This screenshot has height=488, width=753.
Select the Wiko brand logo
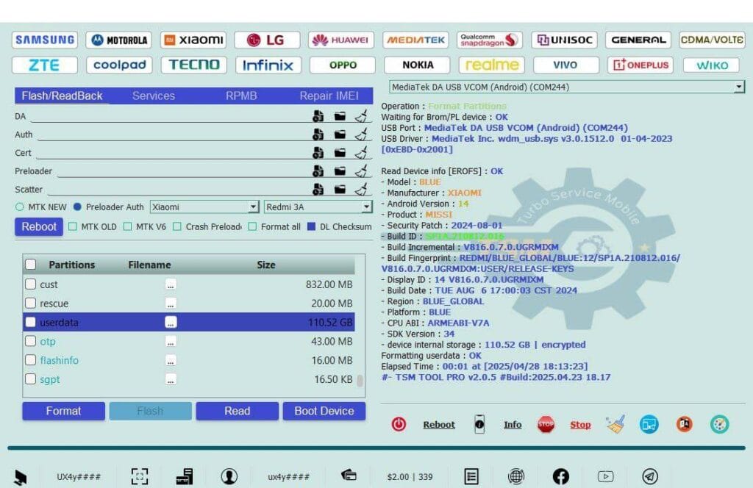(x=712, y=65)
